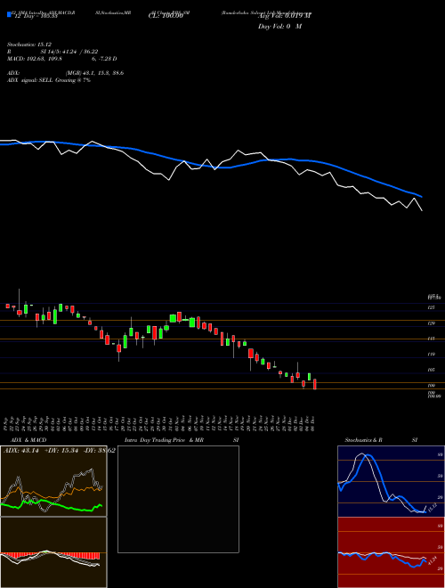Click the last red candlestick on price chart
This screenshot has height=588, width=445.
[x=315, y=384]
